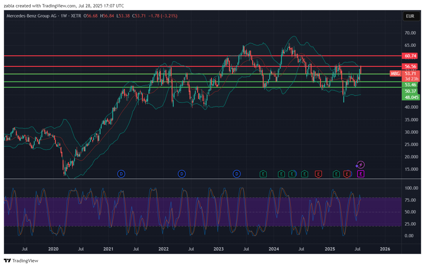The width and height of the screenshot is (425, 267).
Task: Open the green E marker near Jul 2024
Action: [304, 174]
